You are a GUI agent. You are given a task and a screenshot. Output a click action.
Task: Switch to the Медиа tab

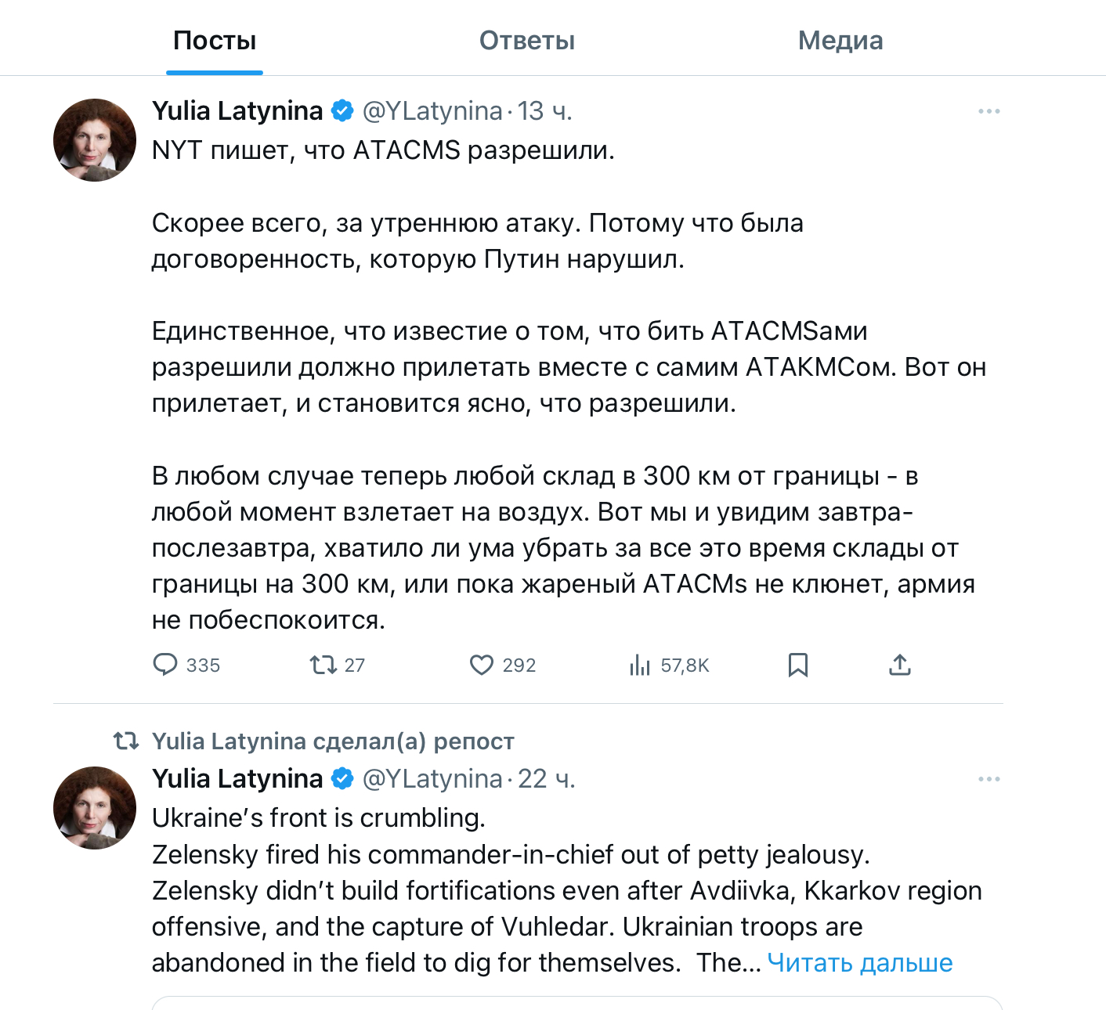(840, 41)
